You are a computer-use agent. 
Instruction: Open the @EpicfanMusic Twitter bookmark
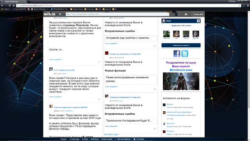pyautogui.click(x=59, y=9)
